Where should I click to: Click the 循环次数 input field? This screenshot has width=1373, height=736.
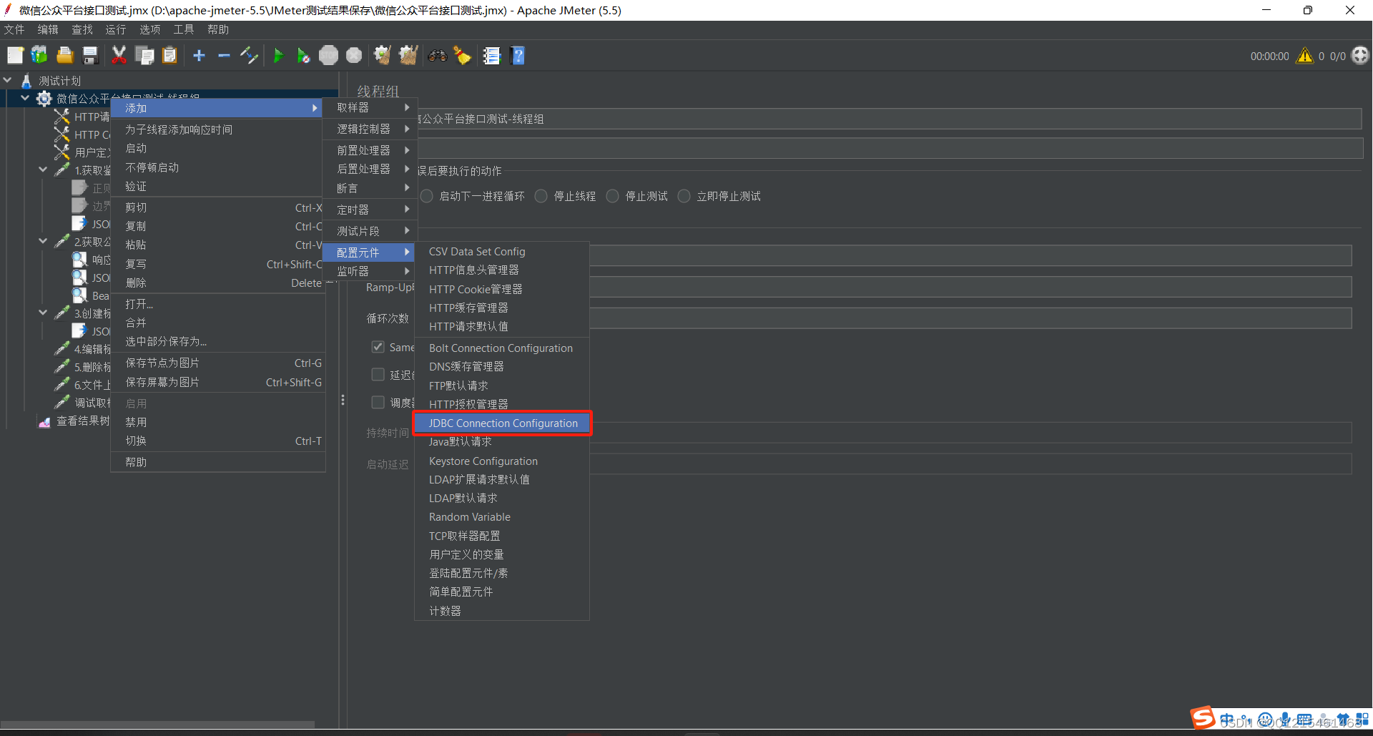click(x=970, y=318)
